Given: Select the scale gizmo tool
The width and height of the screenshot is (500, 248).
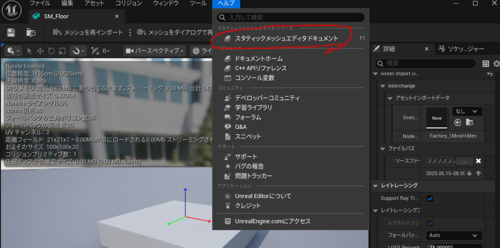Looking at the screenshot, I should tap(62, 51).
